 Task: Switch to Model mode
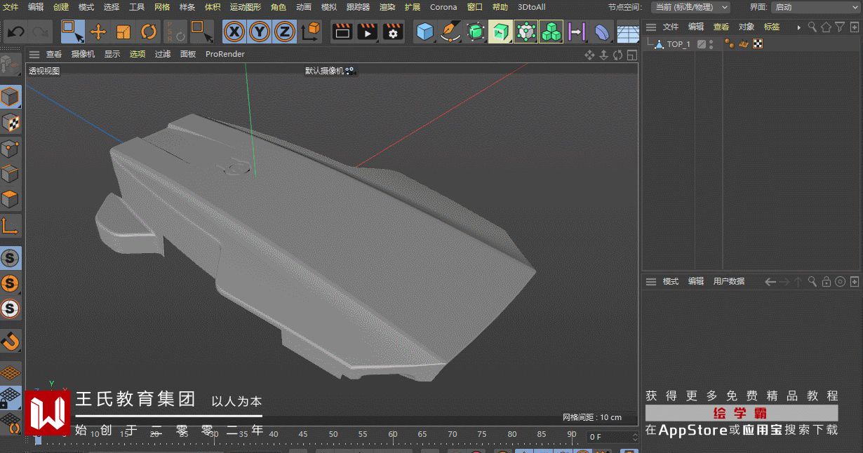click(10, 97)
